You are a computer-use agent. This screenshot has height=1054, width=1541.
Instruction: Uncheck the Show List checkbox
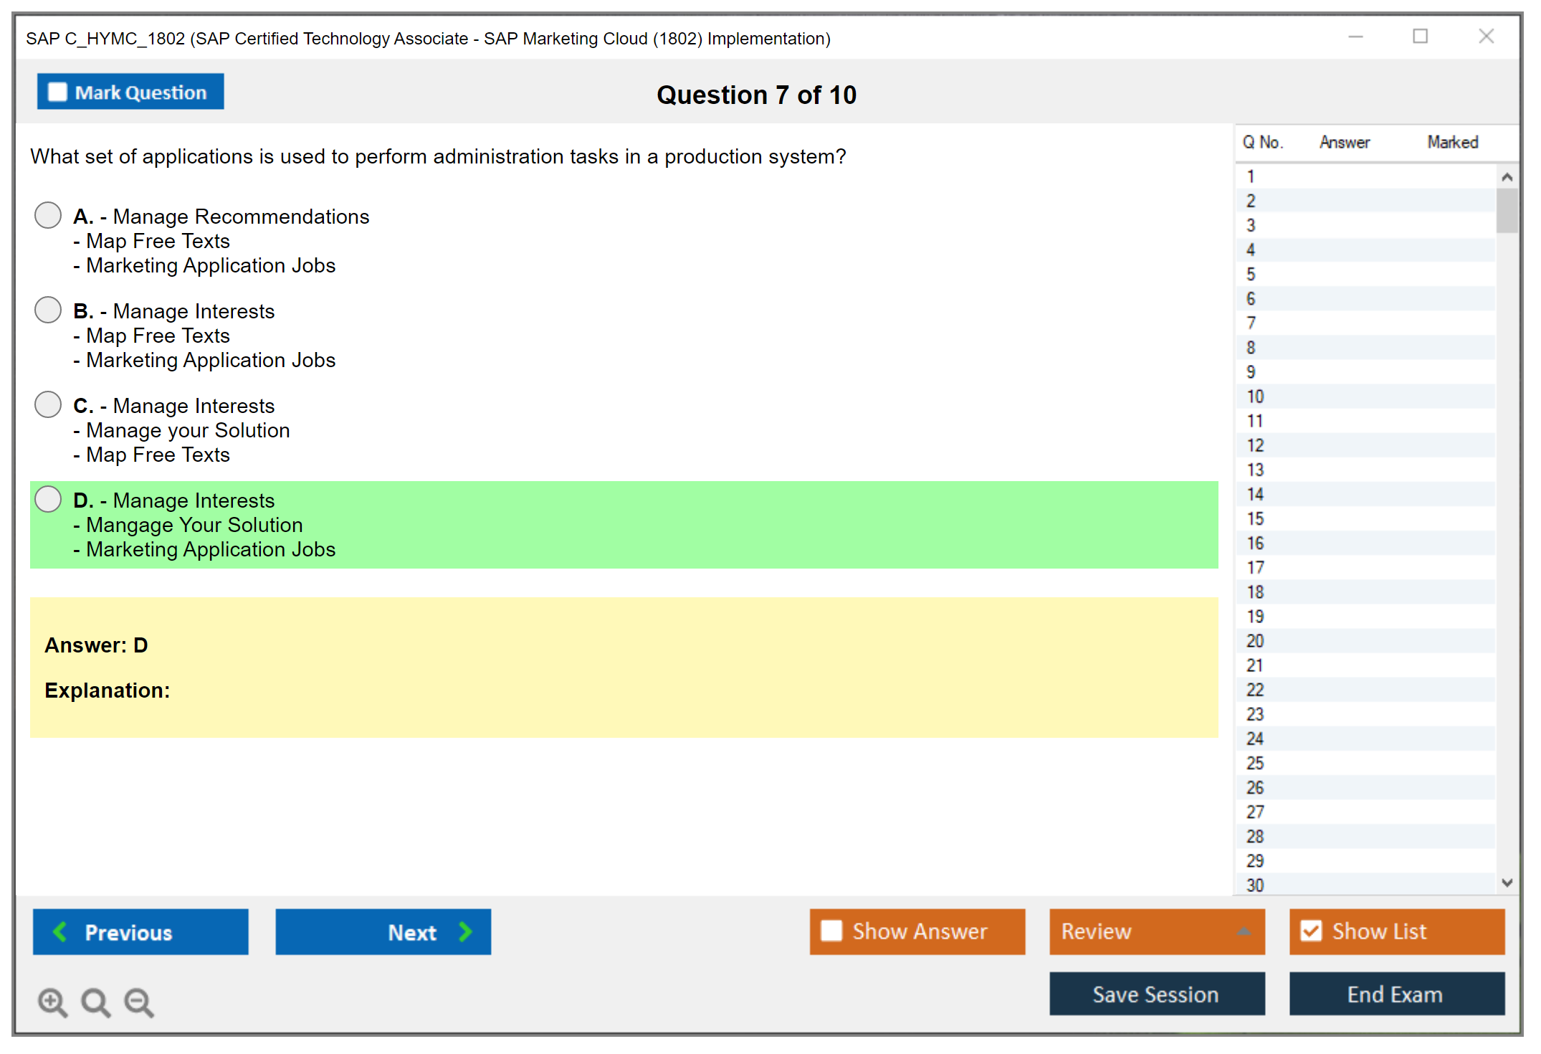1311,931
